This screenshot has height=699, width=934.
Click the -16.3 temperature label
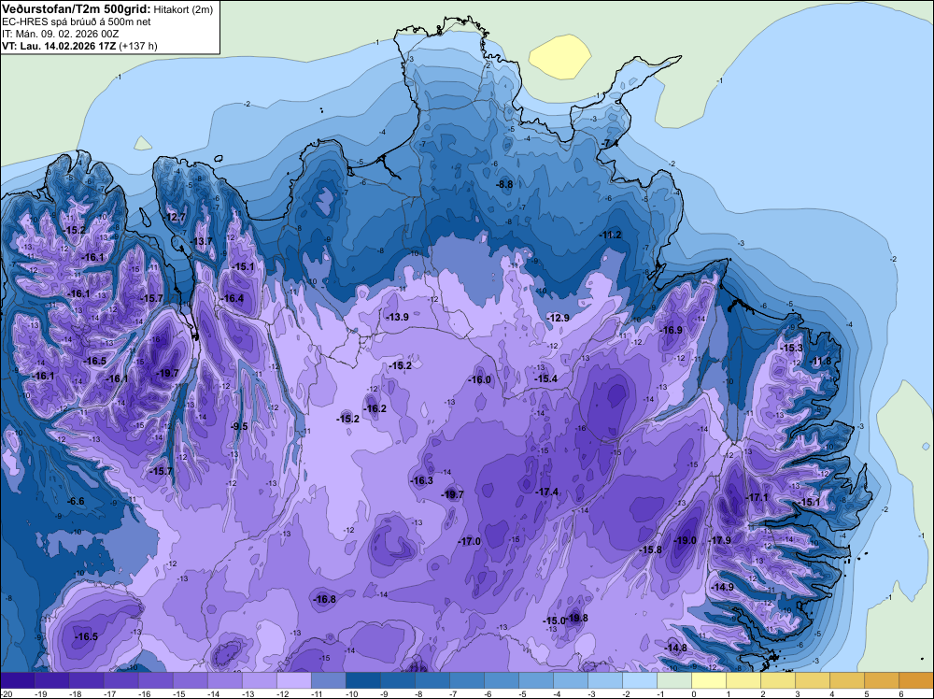coord(422,480)
